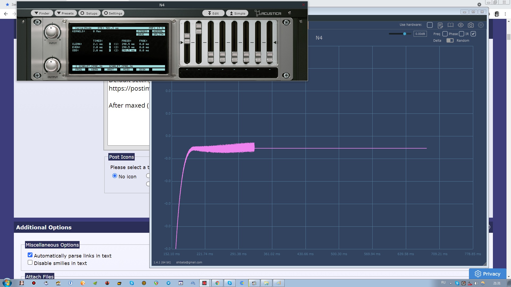
Task: Switch to the DISK tab on display
Action: coord(142,70)
